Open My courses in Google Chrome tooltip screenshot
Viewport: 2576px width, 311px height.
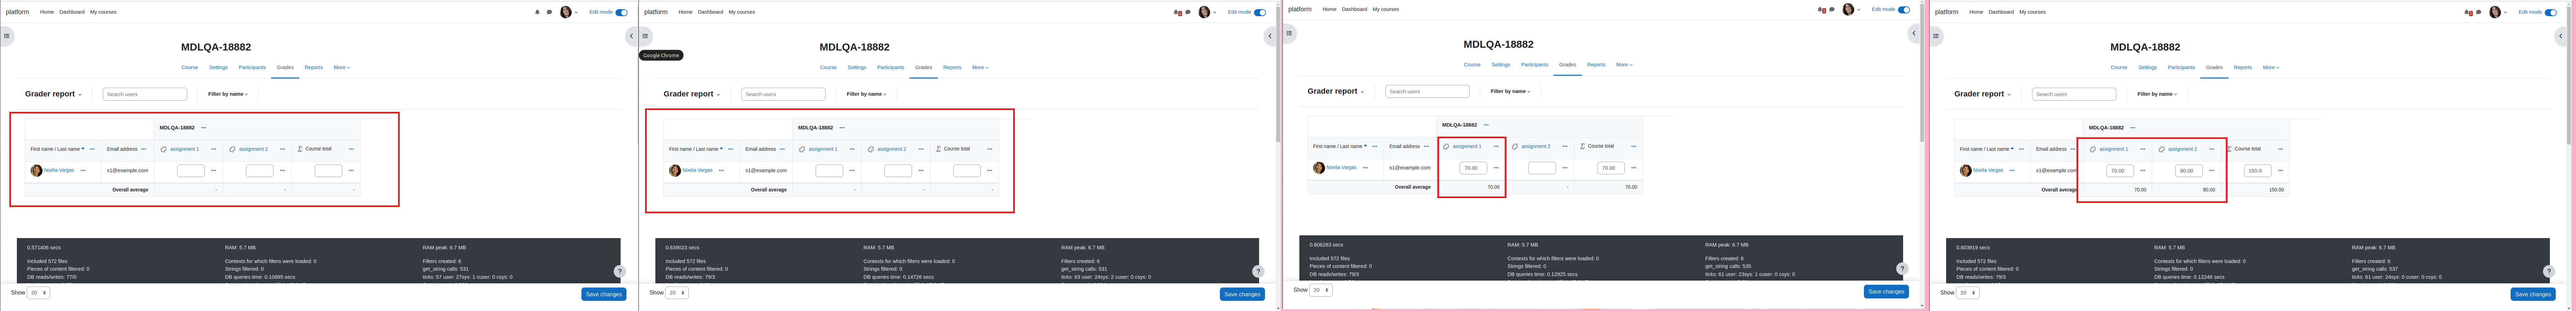[742, 12]
